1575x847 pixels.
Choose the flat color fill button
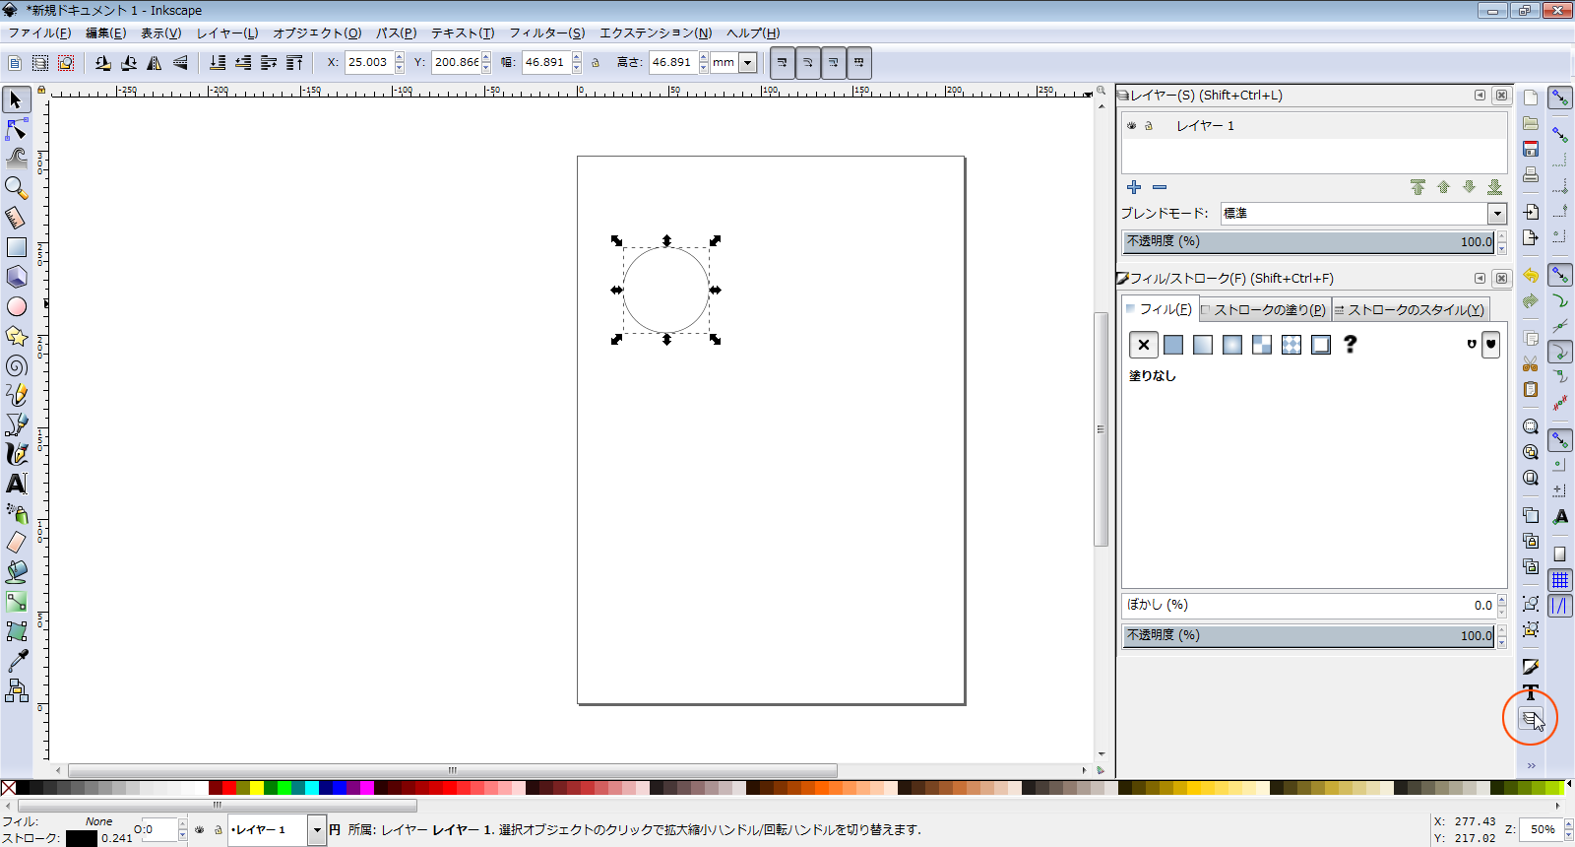pos(1173,345)
